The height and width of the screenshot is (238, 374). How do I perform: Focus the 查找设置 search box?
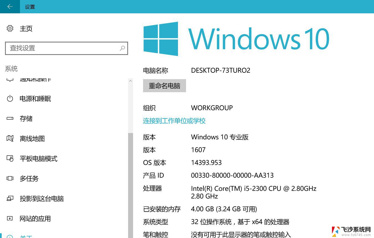pos(67,48)
